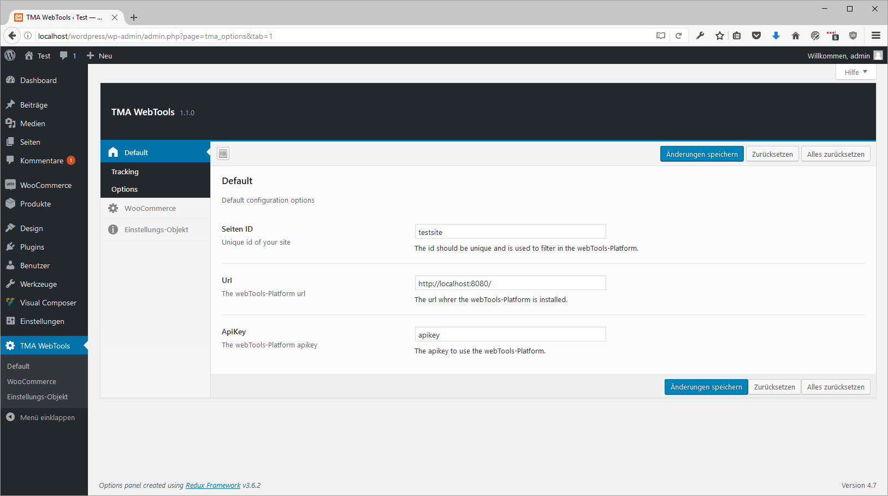
Task: Focus the ApiKey input field
Action: tap(510, 334)
